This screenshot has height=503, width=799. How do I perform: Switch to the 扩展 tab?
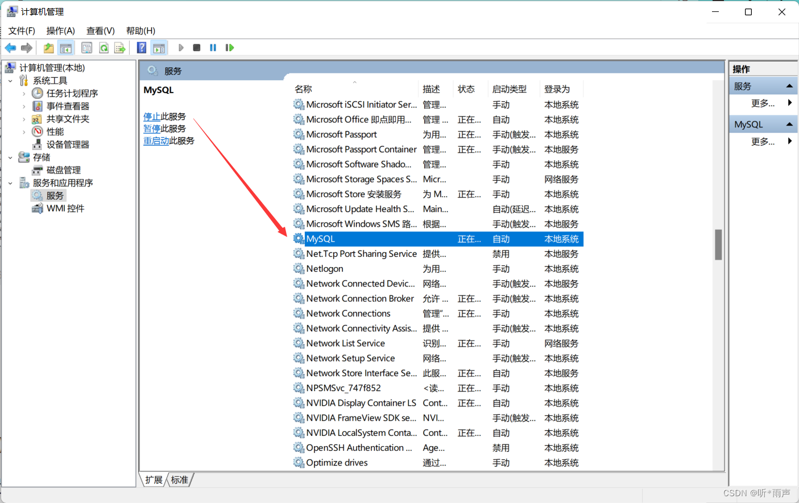click(x=154, y=480)
